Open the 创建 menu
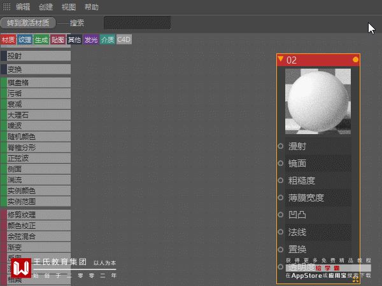This screenshot has width=382, height=286. 46,7
